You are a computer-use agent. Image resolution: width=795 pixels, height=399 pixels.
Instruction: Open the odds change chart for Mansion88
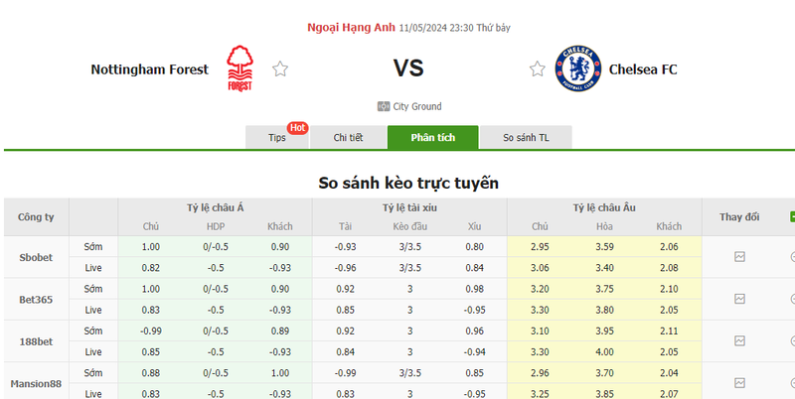pyautogui.click(x=739, y=383)
